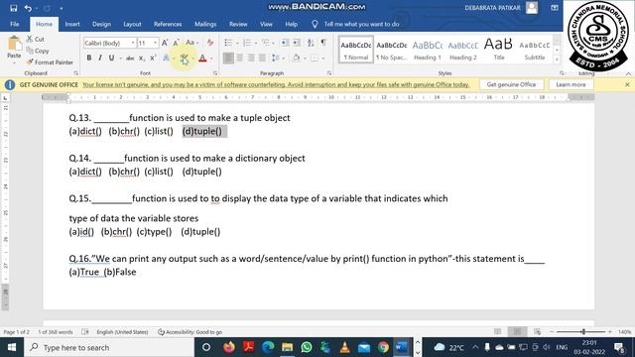Switch to the Design tab
This screenshot has height=357, width=635.
click(x=101, y=24)
